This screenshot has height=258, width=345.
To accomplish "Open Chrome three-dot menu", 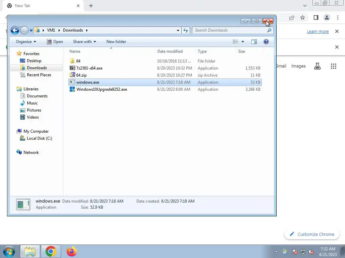I will (x=338, y=17).
